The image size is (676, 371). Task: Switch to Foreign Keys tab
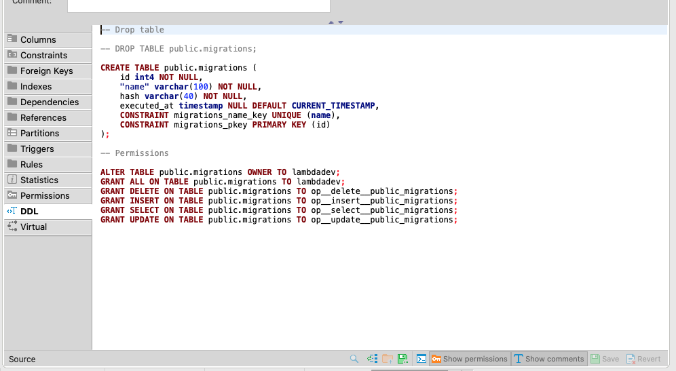48,71
